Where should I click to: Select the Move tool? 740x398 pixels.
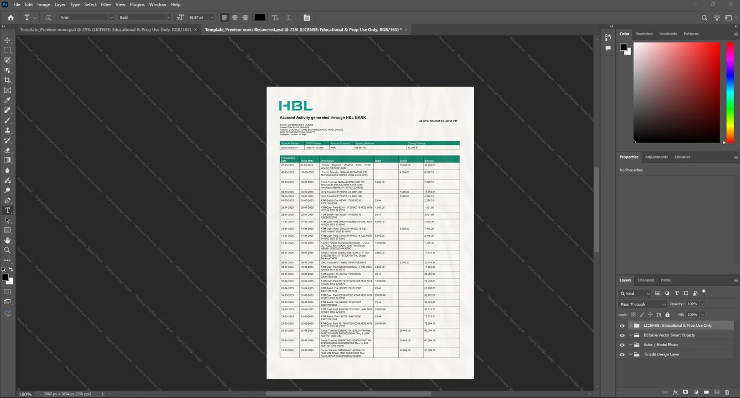coord(8,40)
